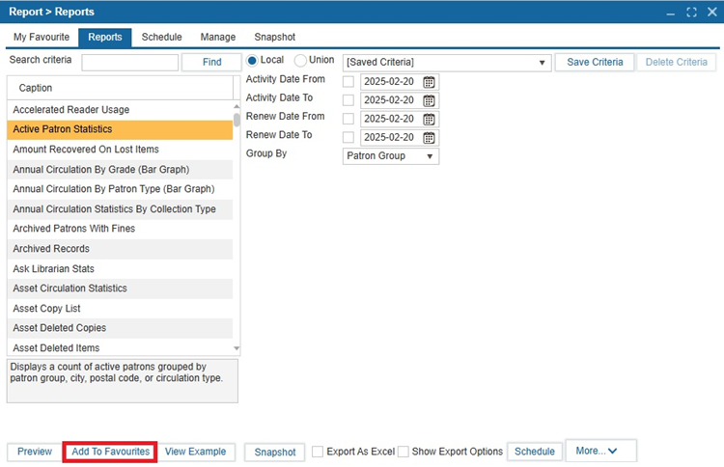Click View Example button
This screenshot has height=467, width=724.
pos(195,452)
